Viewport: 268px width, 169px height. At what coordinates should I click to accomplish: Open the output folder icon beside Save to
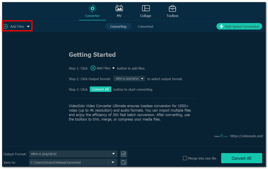tap(124, 162)
